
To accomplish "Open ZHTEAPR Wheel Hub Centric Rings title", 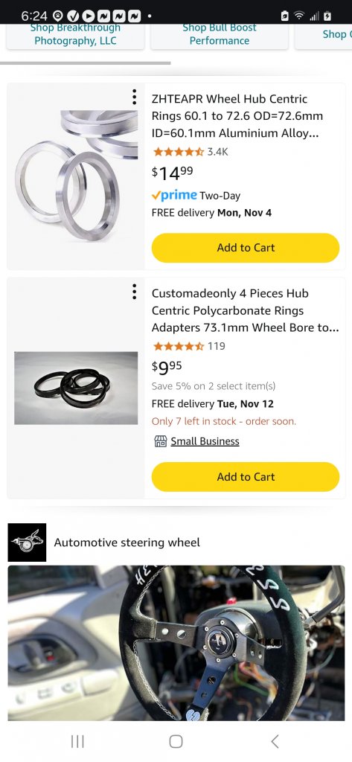I will pos(237,115).
